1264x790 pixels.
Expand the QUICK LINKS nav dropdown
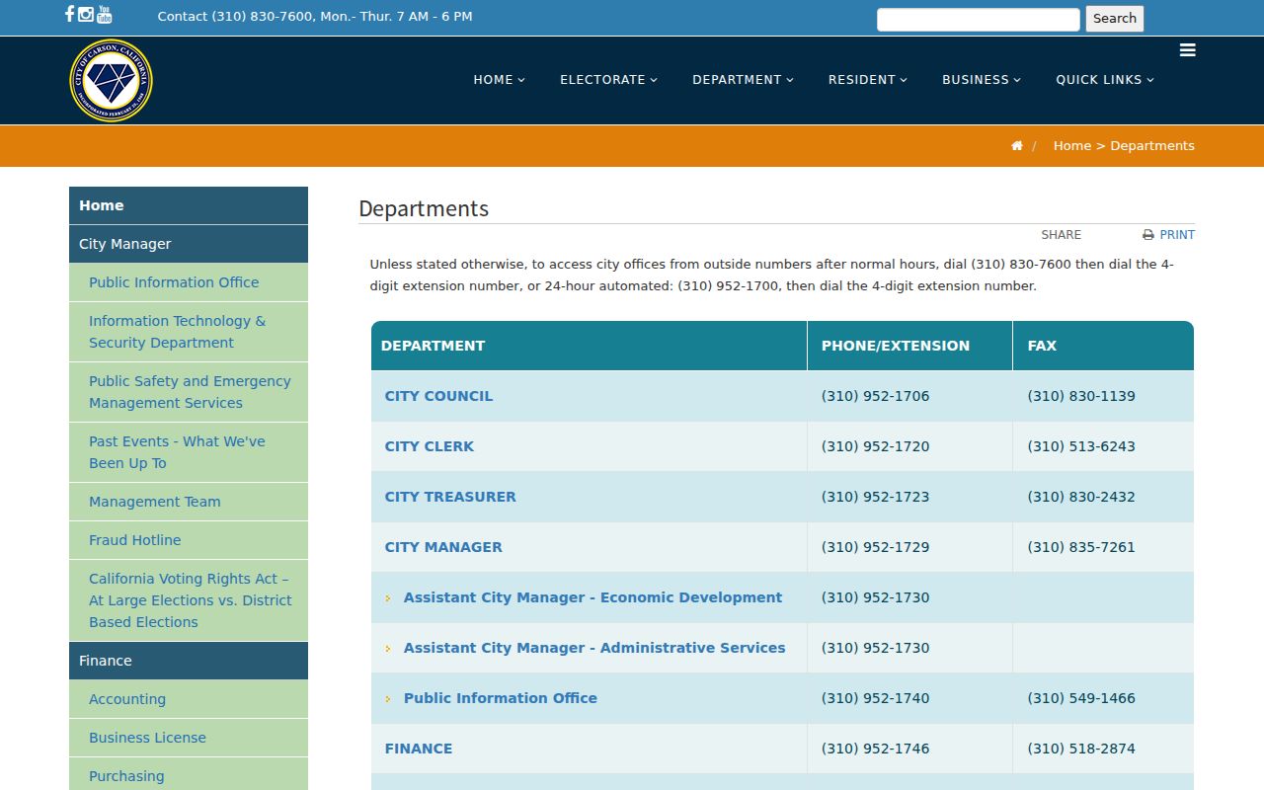1105,80
